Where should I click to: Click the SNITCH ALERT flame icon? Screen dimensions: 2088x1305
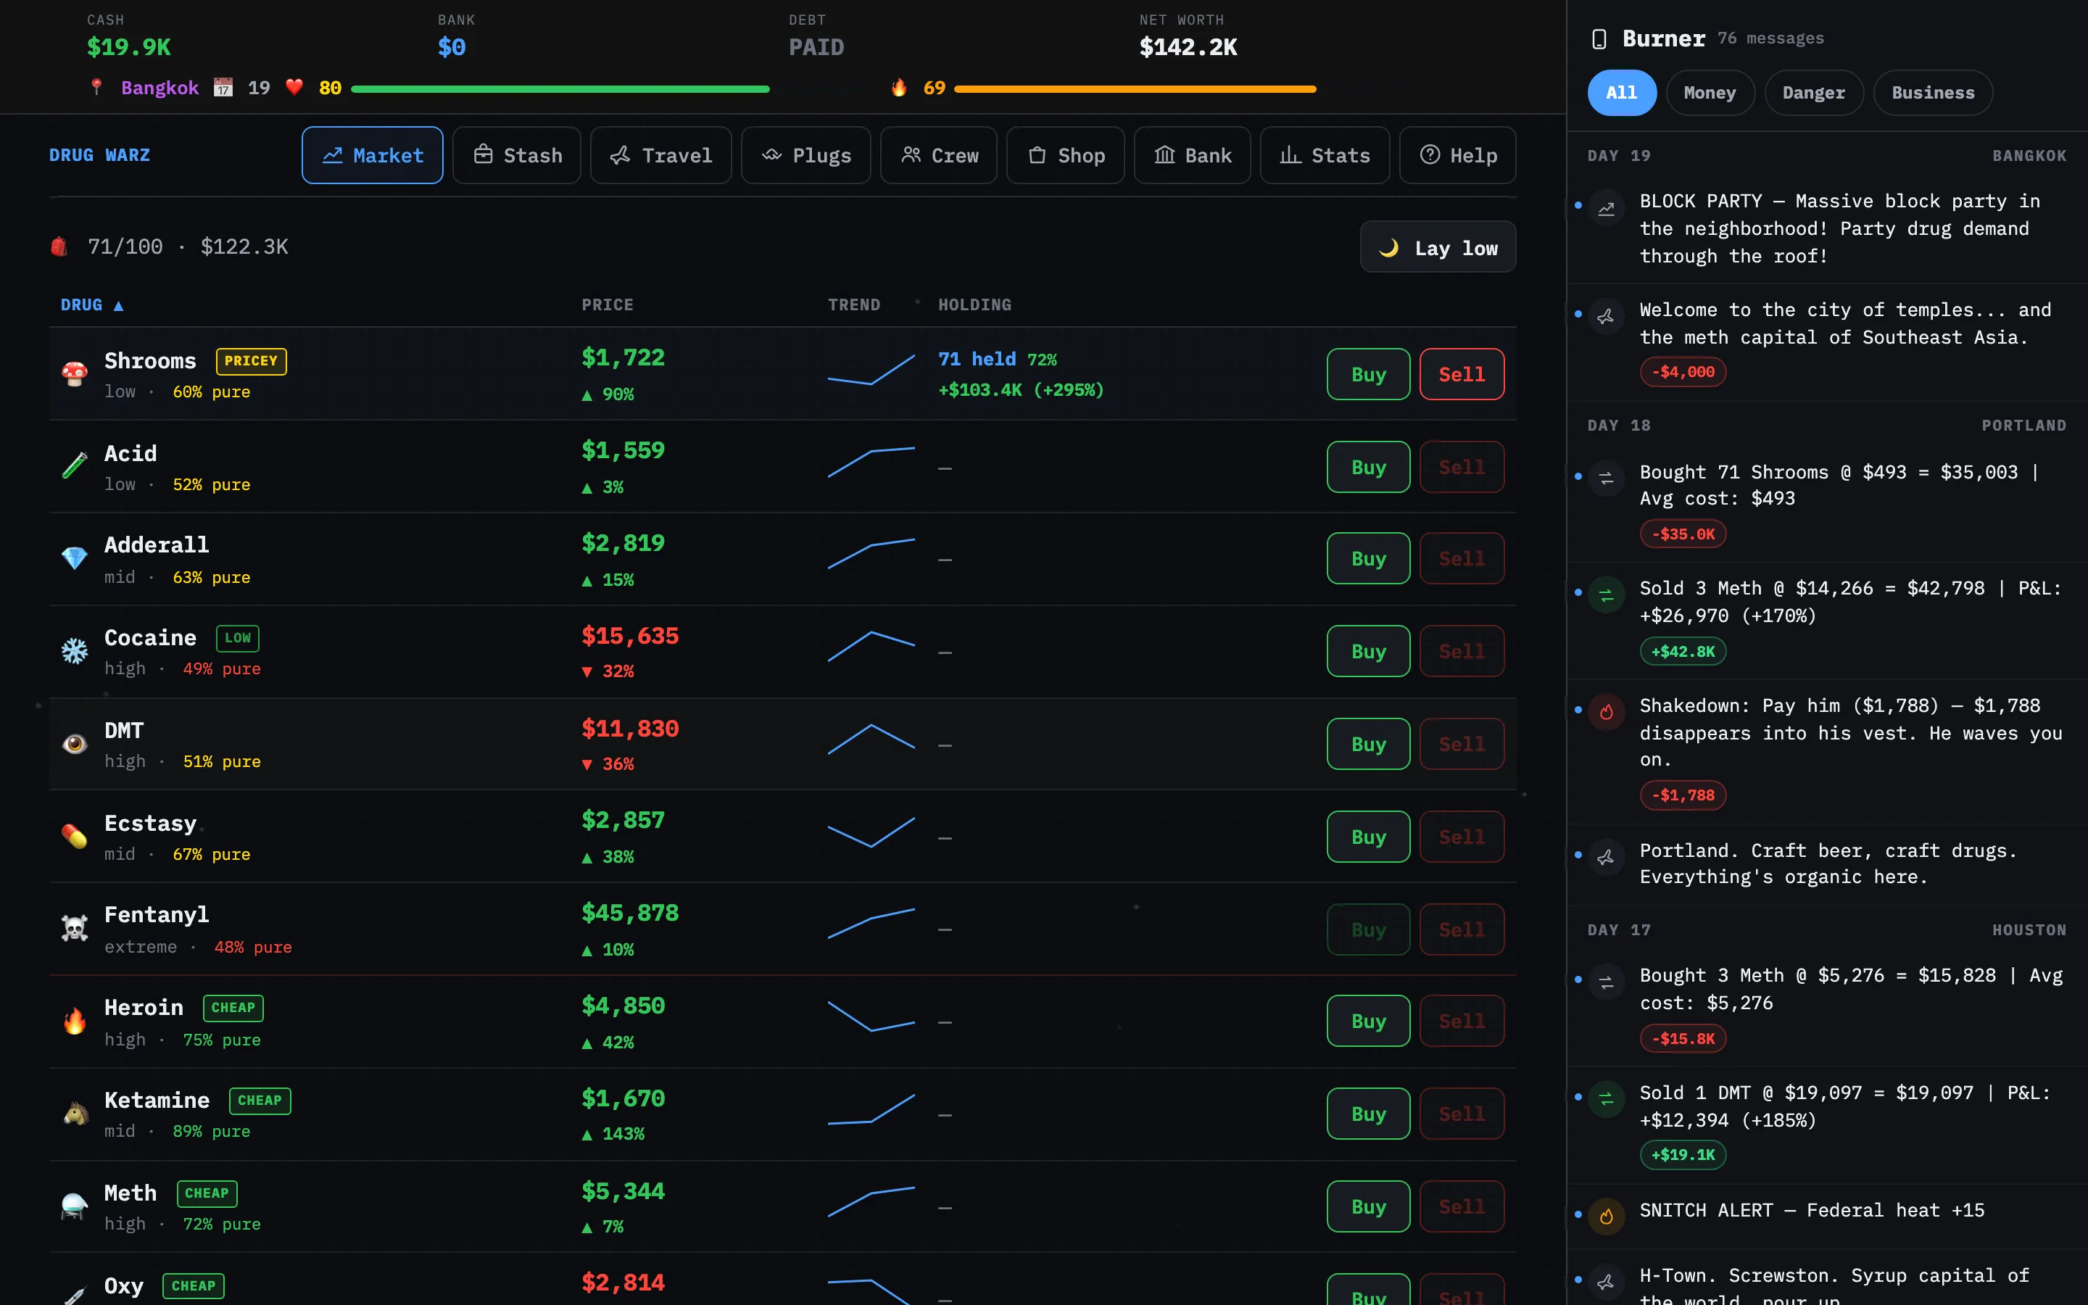coord(1607,1217)
